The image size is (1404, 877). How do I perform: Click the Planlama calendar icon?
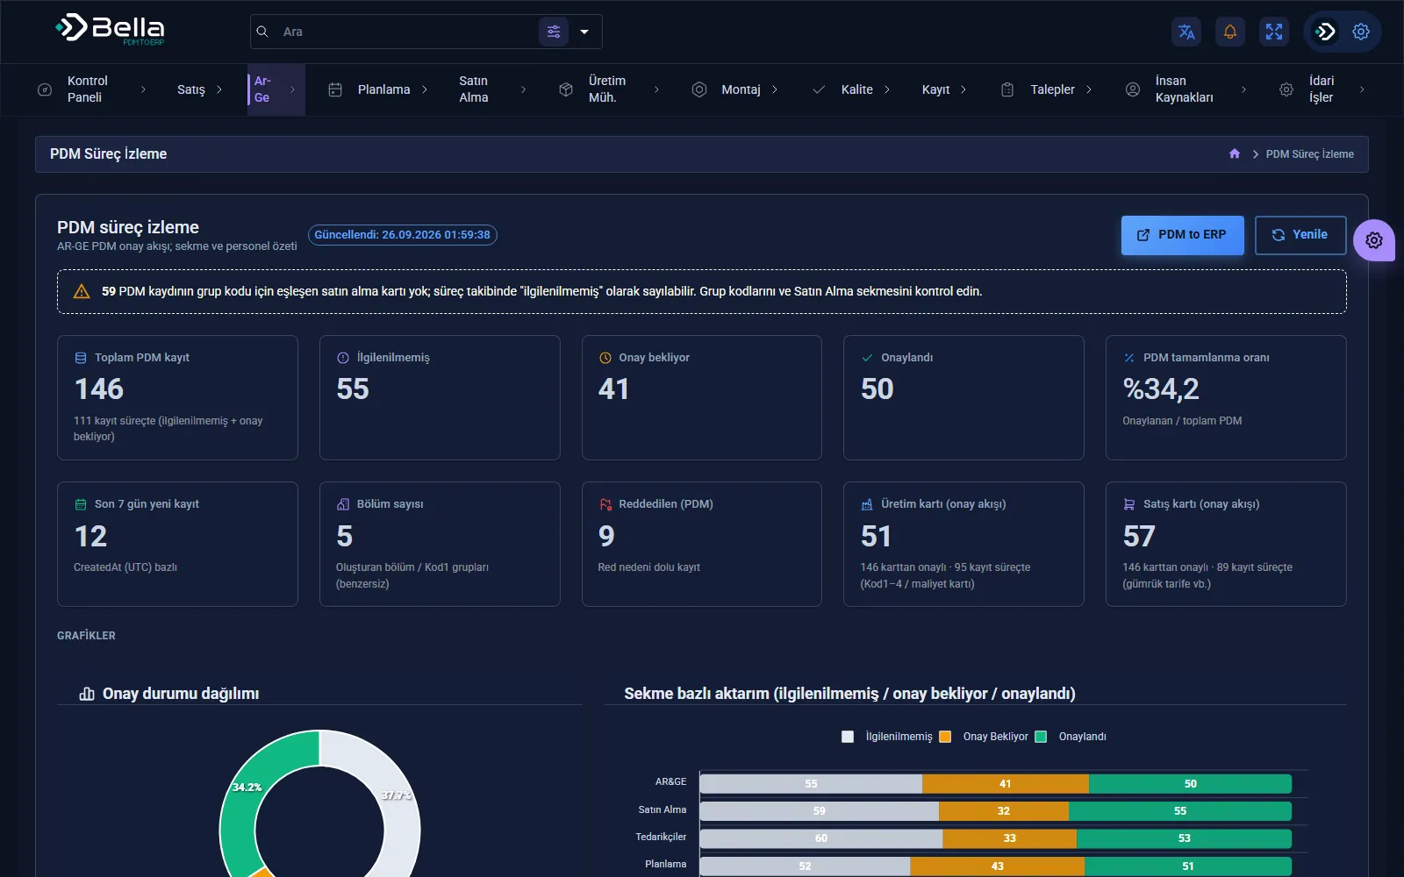(x=335, y=89)
